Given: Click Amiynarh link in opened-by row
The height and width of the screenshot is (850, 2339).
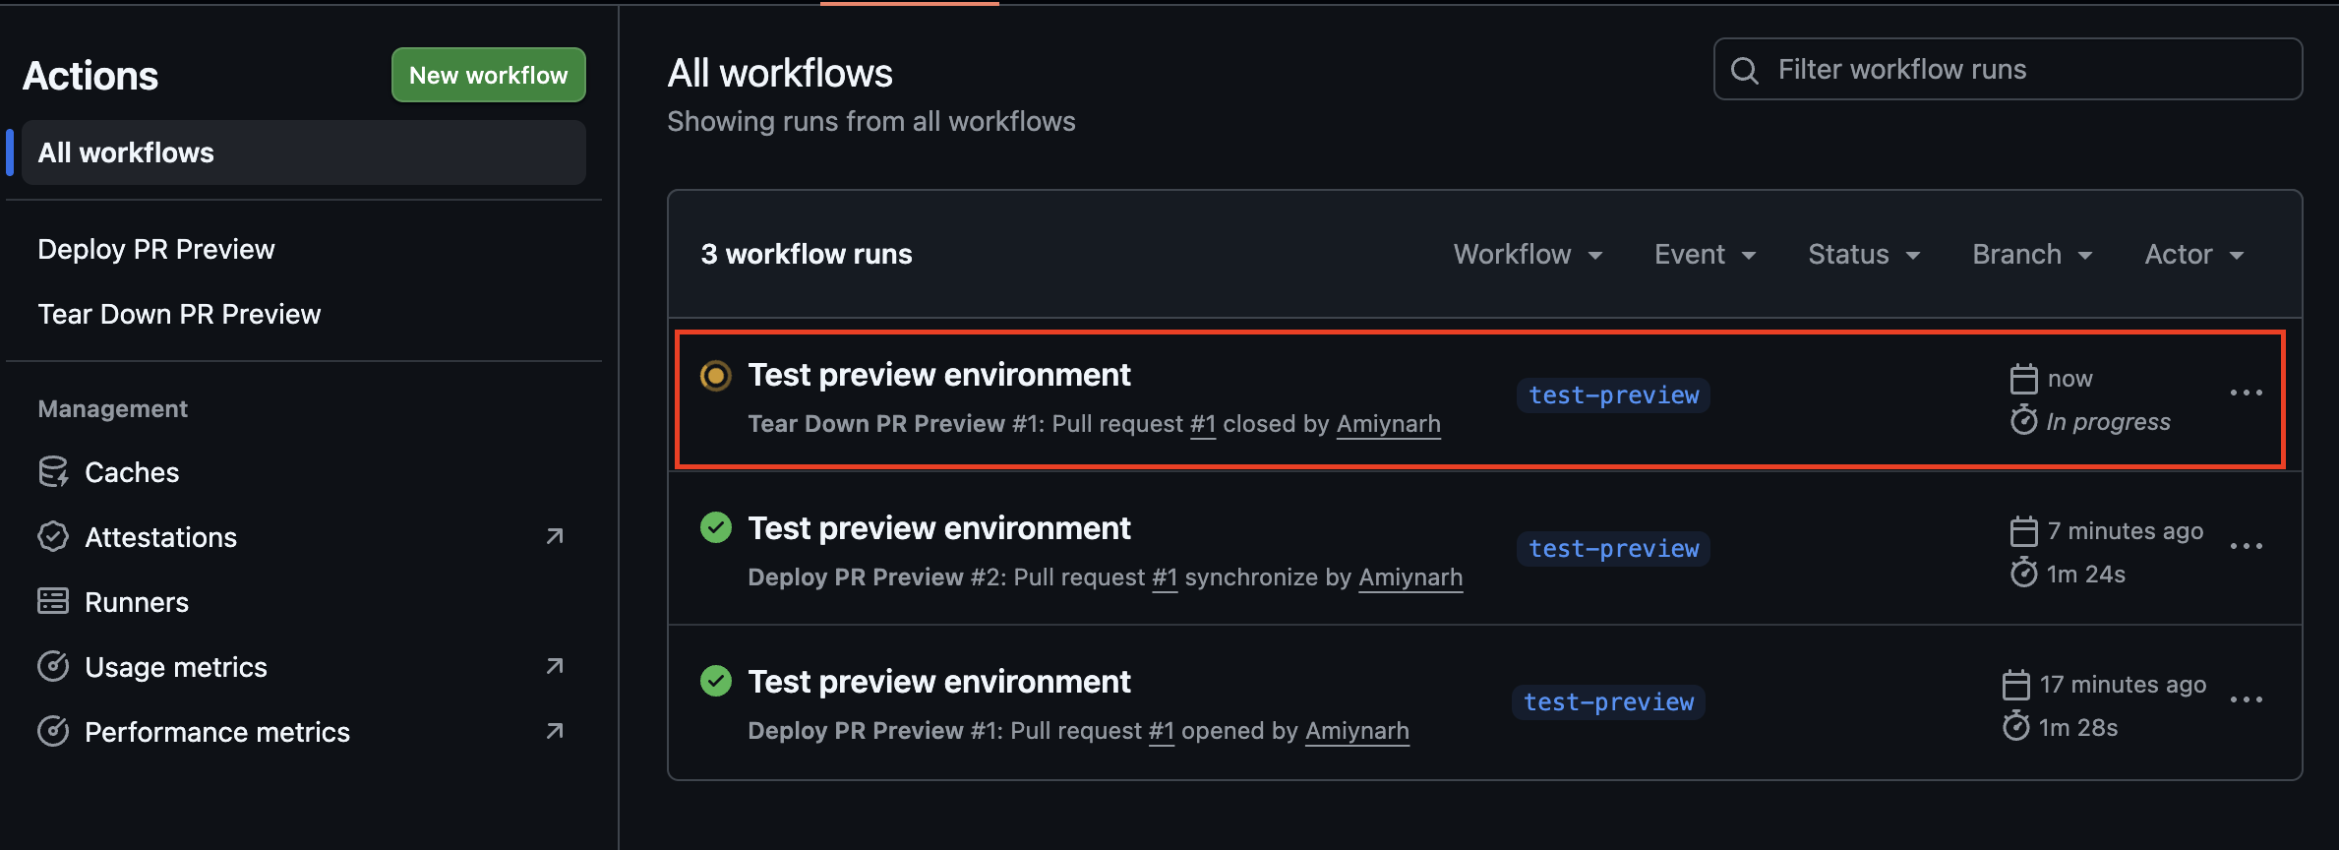Looking at the screenshot, I should click(1357, 731).
